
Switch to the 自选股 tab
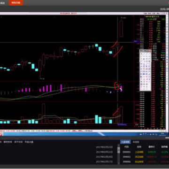click(x=136, y=142)
